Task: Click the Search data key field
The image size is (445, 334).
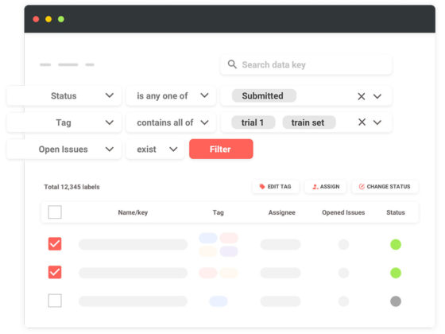Action: click(306, 64)
